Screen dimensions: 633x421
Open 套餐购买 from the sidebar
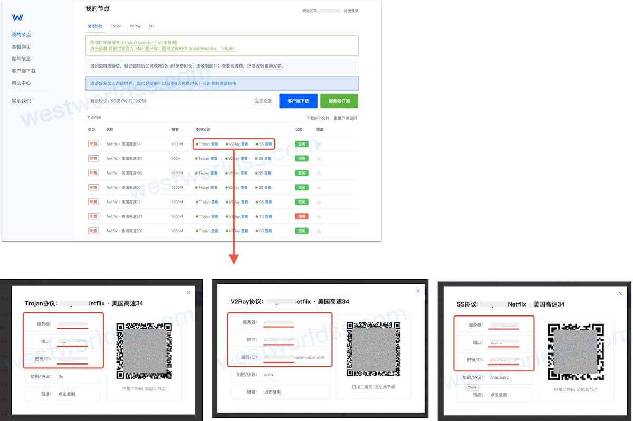pos(22,46)
